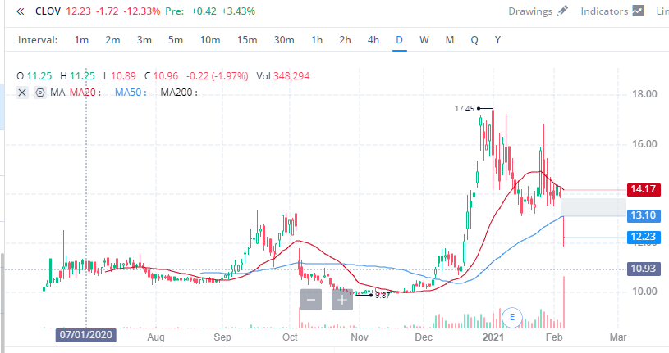The image size is (669, 353).
Task: Select the 10m interval
Action: point(210,40)
